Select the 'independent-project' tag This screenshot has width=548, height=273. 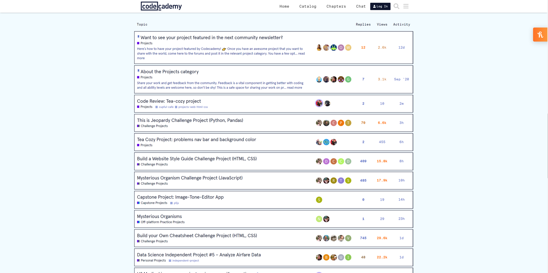pyautogui.click(x=184, y=261)
